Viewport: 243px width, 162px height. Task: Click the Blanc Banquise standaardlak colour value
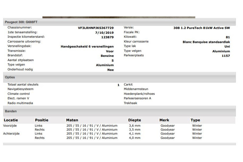pos(206,42)
